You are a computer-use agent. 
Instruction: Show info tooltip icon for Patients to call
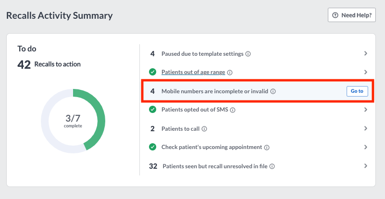click(x=204, y=129)
